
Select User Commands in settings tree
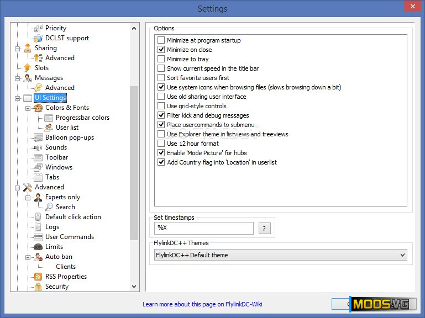click(69, 237)
